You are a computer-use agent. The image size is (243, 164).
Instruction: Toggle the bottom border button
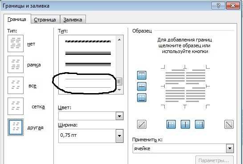tap(142, 98)
